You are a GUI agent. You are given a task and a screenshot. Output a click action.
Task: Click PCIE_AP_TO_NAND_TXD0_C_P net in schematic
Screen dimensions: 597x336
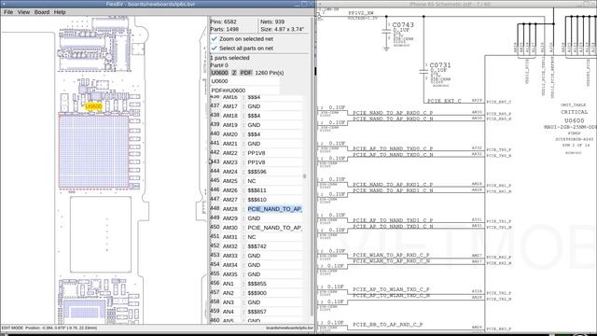393,149
